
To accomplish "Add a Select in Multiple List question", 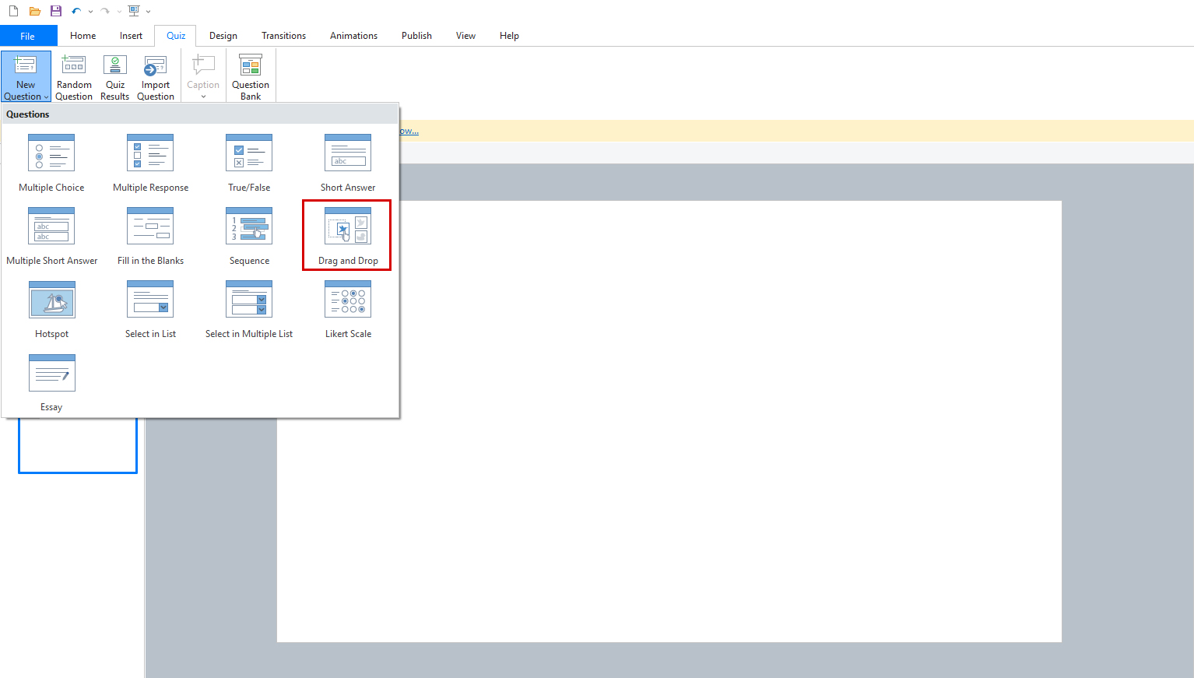I will [249, 310].
